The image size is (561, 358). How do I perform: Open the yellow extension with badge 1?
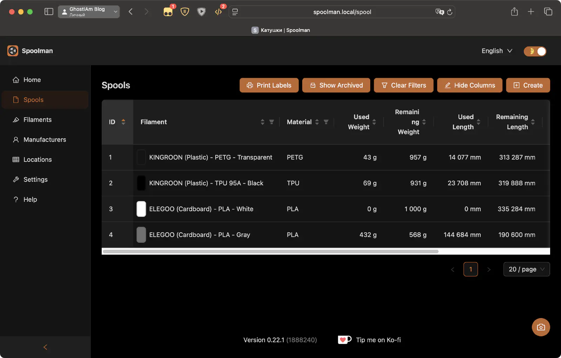(x=168, y=12)
